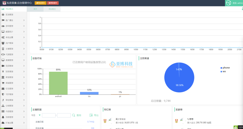Viewport: 243px width, 129px height.
Task: Click the 美少女壮士 avatar thumbnail
Action: [111, 121]
